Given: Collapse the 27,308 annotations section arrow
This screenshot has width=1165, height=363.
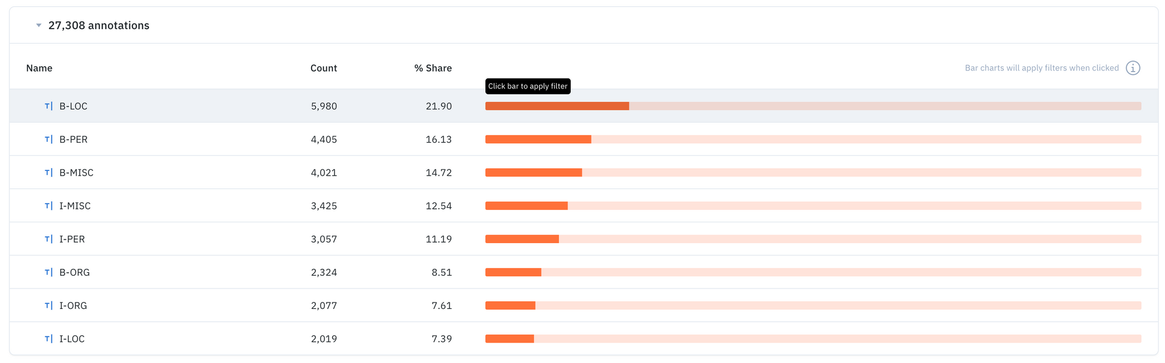Looking at the screenshot, I should coord(38,26).
